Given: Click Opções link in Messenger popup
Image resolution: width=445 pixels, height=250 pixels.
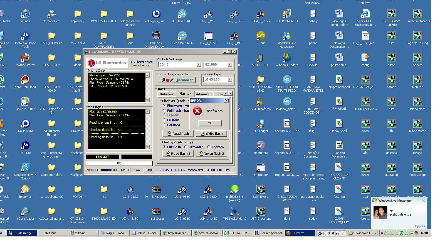Looking at the screenshot, I should (x=420, y=226).
